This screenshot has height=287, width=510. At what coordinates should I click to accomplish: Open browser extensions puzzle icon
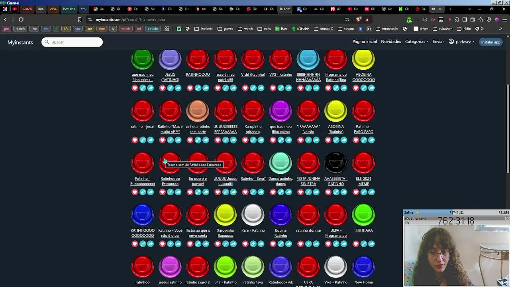pos(457,19)
